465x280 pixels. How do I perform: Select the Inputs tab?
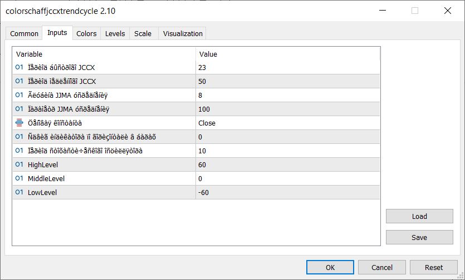click(x=57, y=33)
